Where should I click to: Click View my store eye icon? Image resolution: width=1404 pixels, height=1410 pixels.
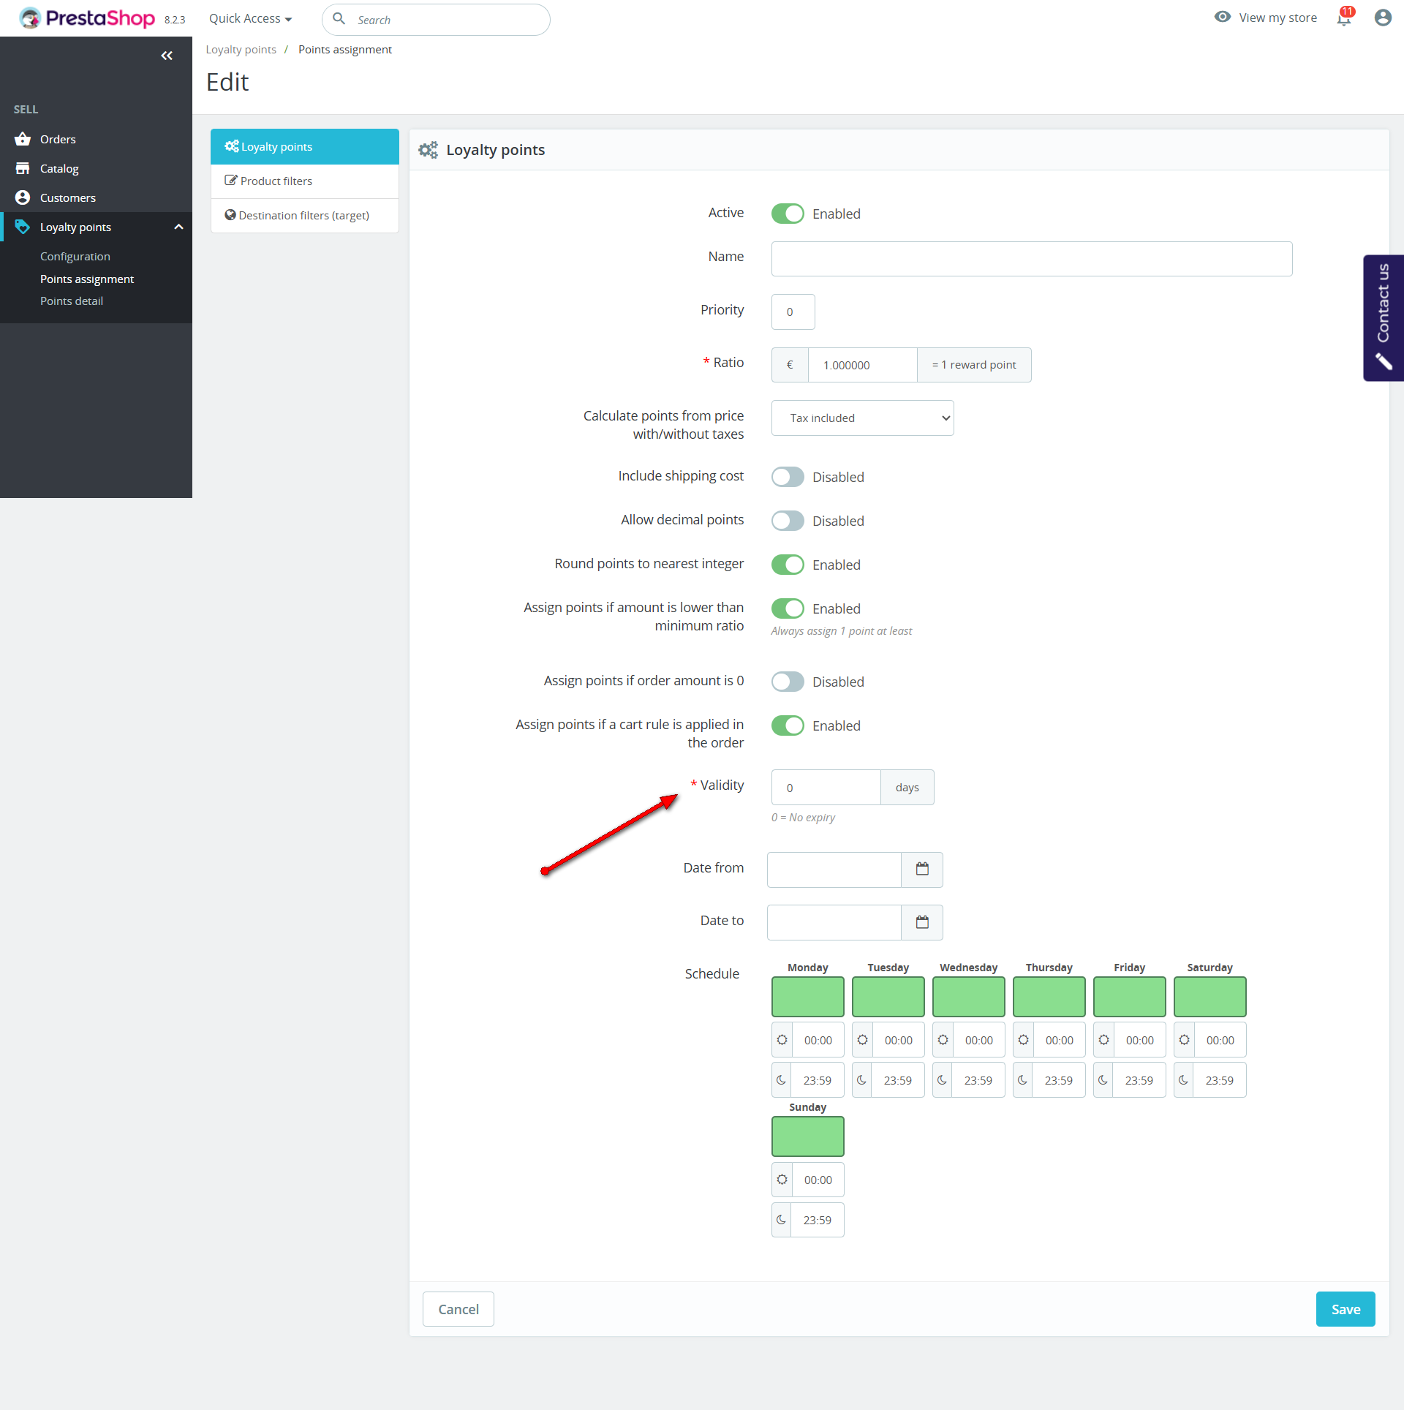click(x=1222, y=17)
